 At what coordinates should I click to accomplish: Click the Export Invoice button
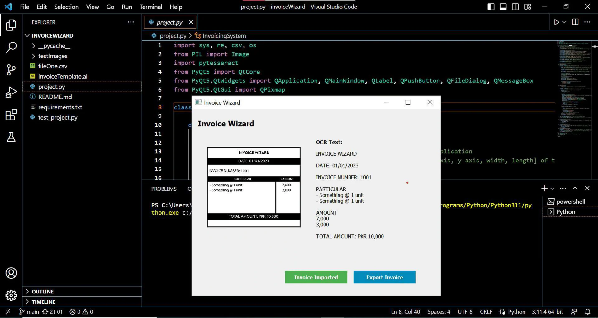(384, 277)
